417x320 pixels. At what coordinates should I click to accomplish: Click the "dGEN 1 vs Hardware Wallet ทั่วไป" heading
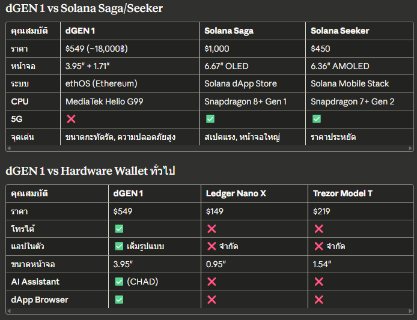point(90,171)
